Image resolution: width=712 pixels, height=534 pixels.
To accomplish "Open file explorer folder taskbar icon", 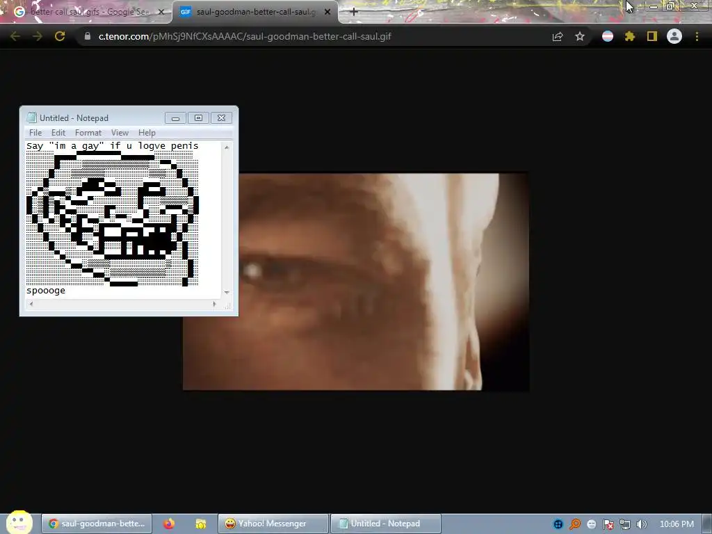I will (x=200, y=524).
